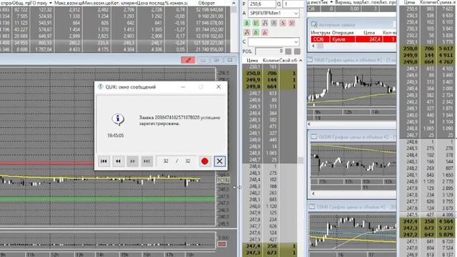
Task: Click the 4 911 sum cell in the rightmost order book
Action: [x=446, y=55]
